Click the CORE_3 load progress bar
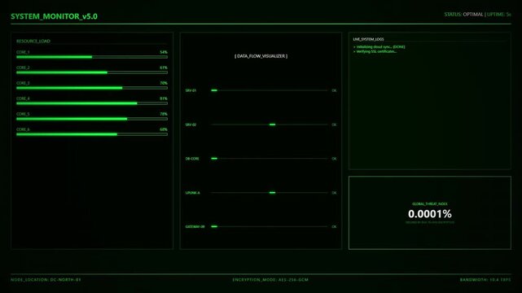Image resolution: width=522 pixels, height=293 pixels. (x=92, y=88)
